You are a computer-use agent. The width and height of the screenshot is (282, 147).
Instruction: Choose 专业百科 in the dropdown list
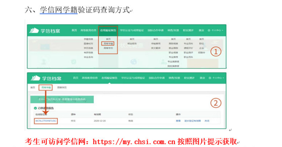point(188,44)
